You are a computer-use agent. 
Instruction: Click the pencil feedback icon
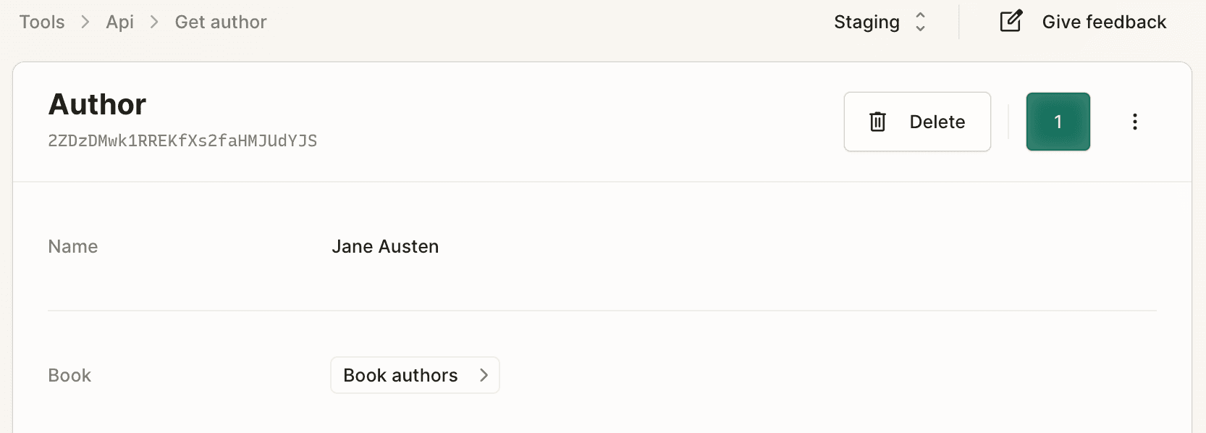(x=1011, y=22)
